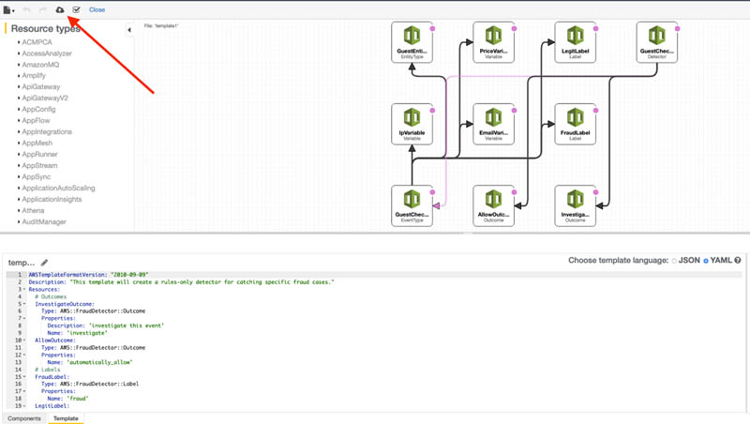
Task: Click pink connector dot on Detector node
Action: [677, 29]
